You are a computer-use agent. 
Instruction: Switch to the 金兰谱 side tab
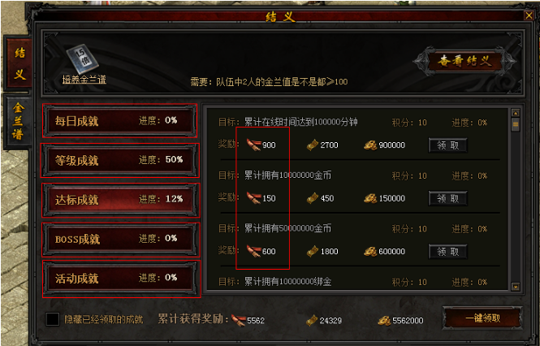click(x=18, y=122)
